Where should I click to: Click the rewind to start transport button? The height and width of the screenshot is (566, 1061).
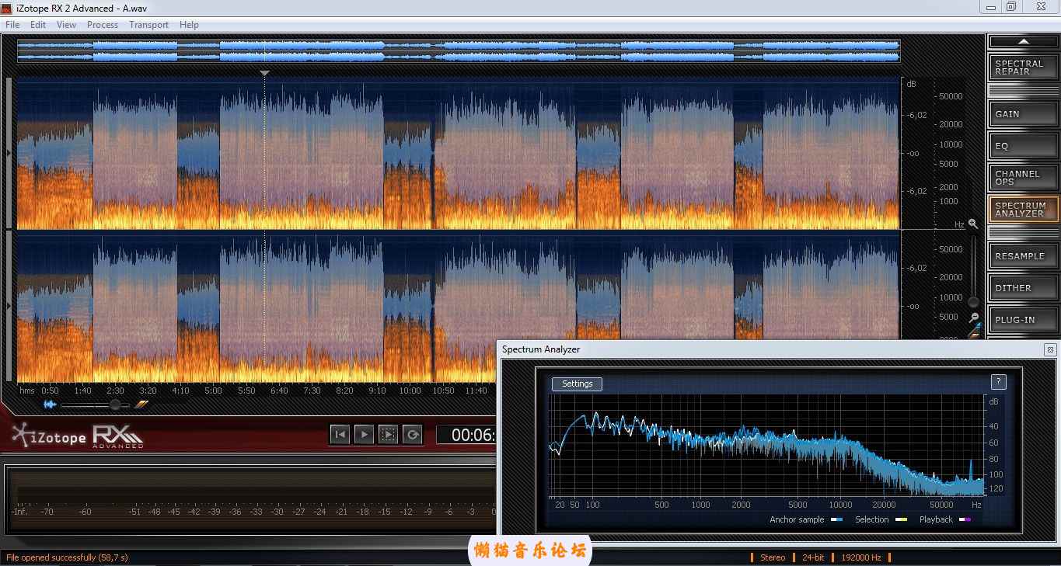click(340, 435)
